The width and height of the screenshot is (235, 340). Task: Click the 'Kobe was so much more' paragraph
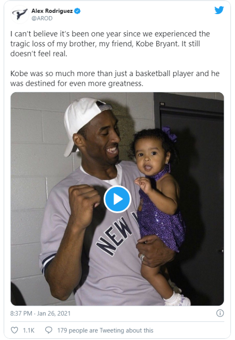click(x=115, y=78)
